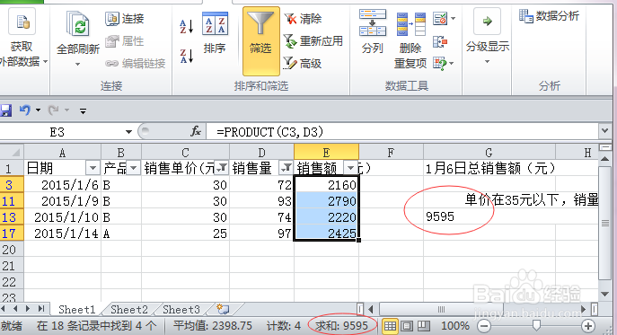The width and height of the screenshot is (617, 335).
Task: Go to previous sheet tab arrow
Action: click(x=16, y=309)
